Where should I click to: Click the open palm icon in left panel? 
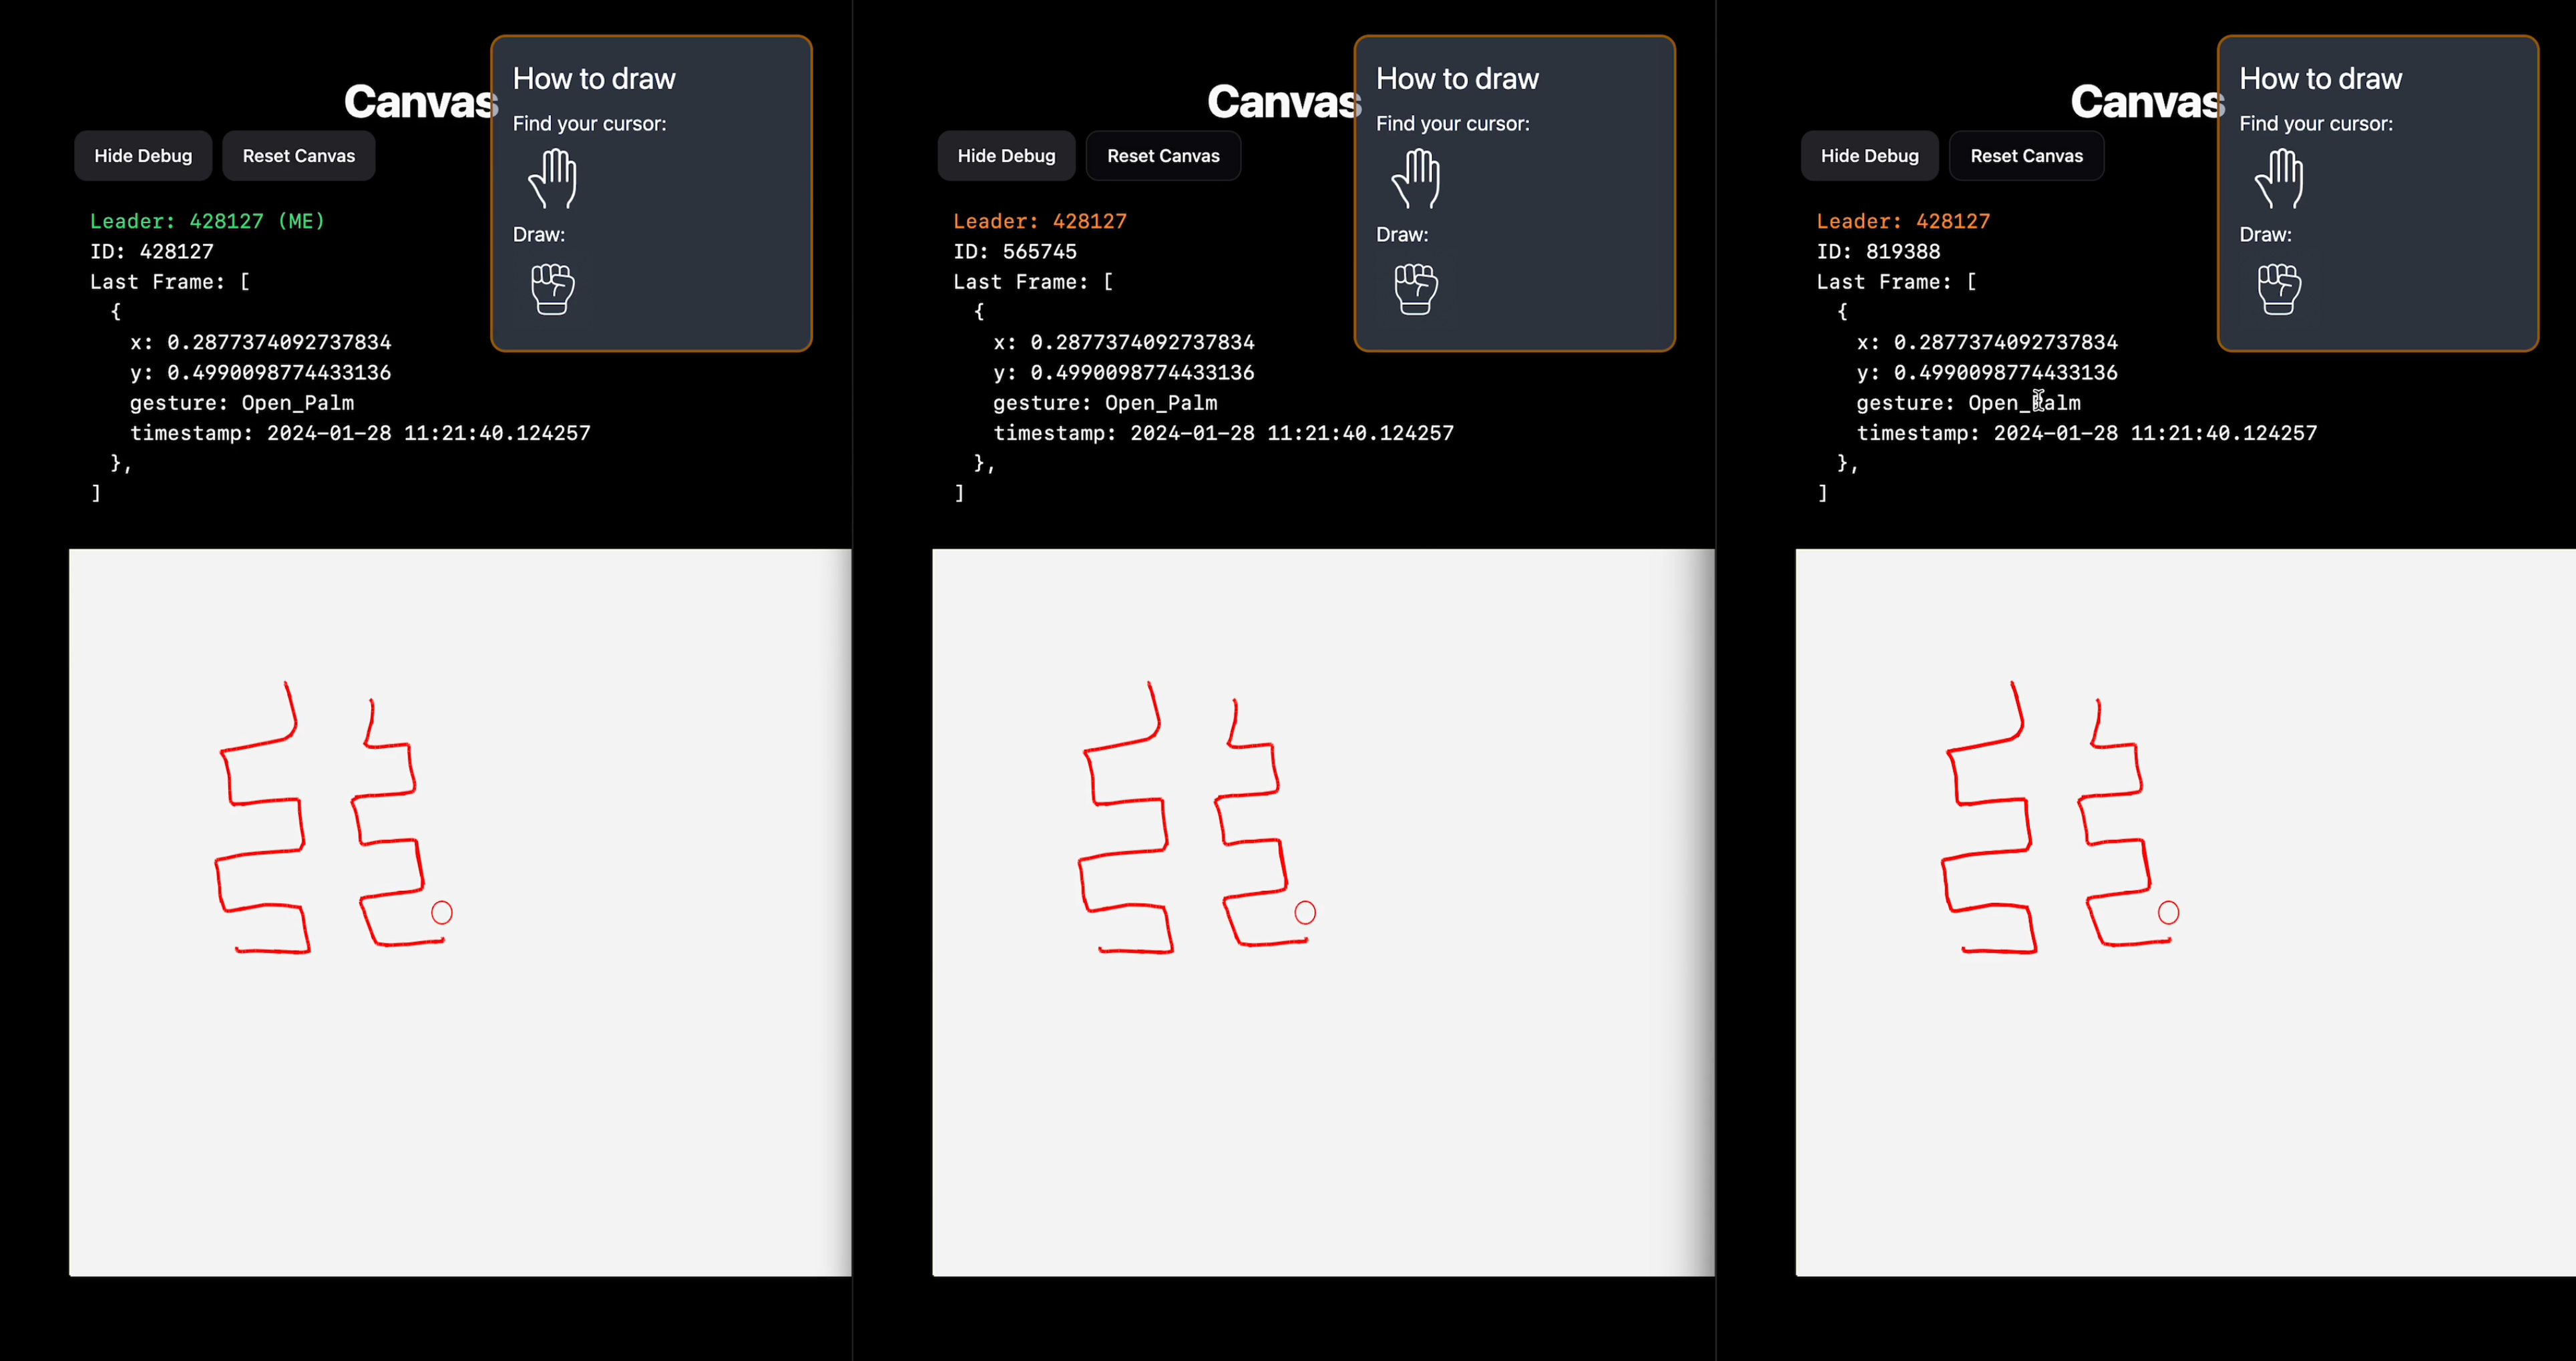pyautogui.click(x=553, y=179)
